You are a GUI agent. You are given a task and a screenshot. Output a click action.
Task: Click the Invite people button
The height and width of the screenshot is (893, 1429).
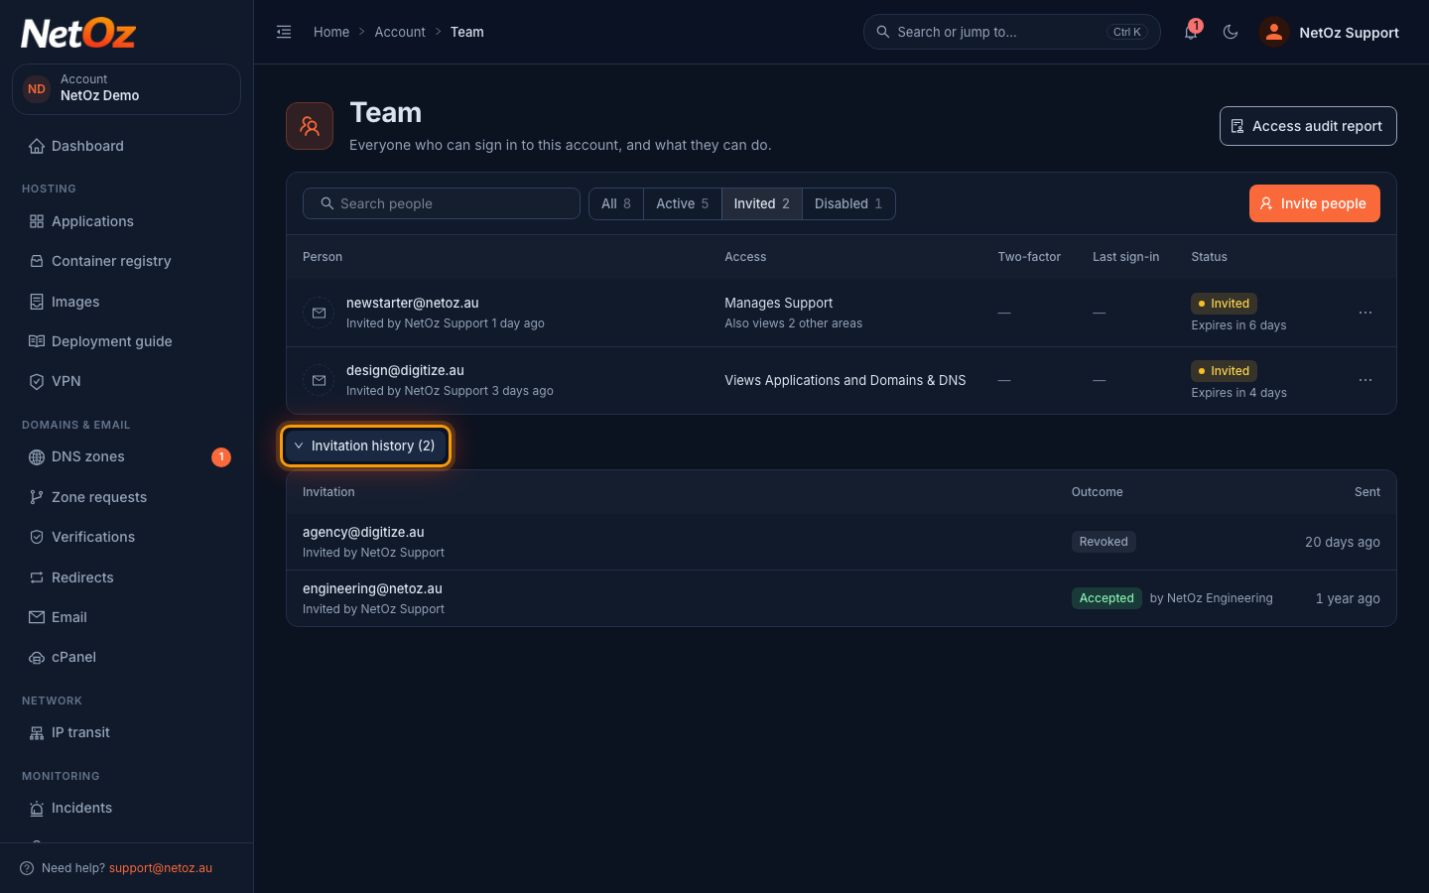(1314, 203)
